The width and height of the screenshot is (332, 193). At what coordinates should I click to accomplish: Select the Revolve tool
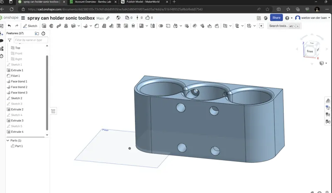click(51, 26)
